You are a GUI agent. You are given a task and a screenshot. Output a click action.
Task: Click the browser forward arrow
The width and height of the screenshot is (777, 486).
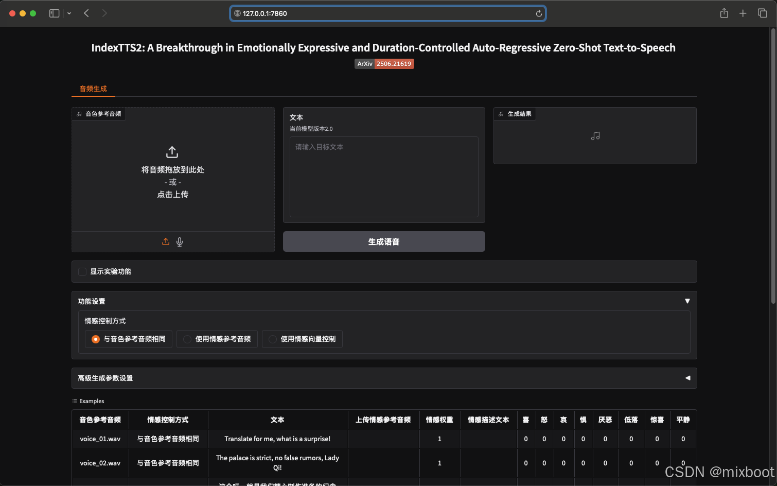tap(104, 13)
